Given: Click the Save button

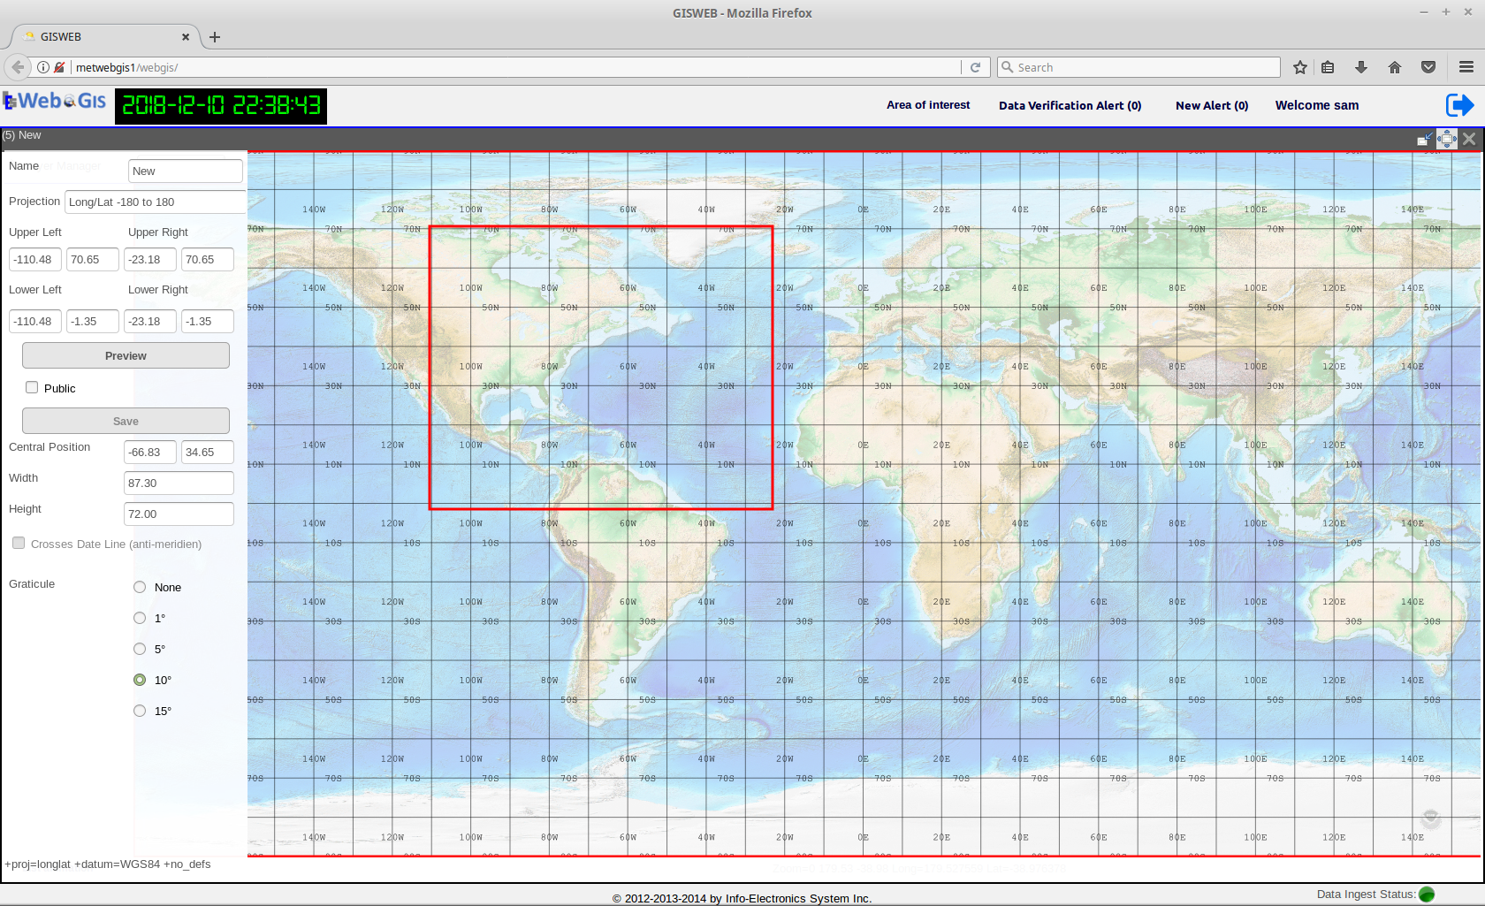Looking at the screenshot, I should tap(126, 421).
